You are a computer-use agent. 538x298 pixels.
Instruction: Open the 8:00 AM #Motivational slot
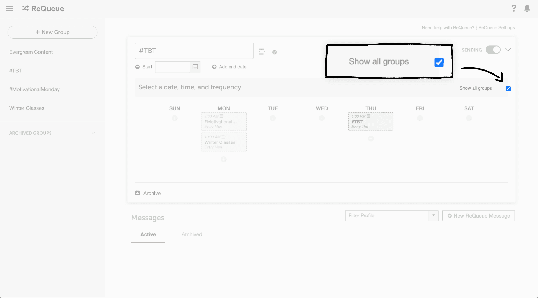click(224, 121)
